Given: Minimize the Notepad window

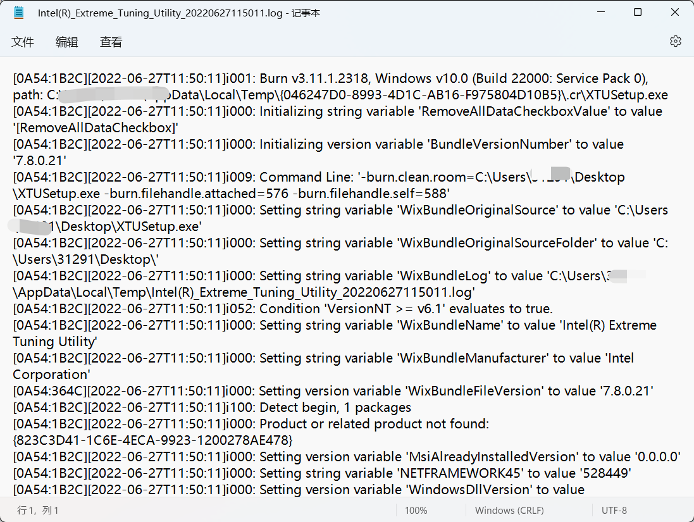Looking at the screenshot, I should pyautogui.click(x=600, y=13).
